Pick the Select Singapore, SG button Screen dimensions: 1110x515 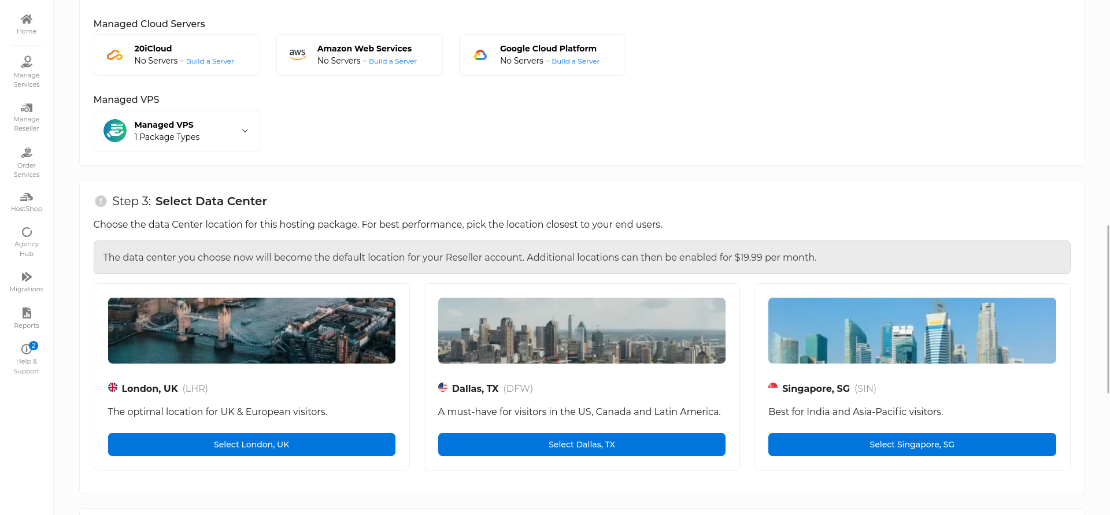pos(912,444)
